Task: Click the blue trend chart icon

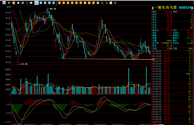Action: pos(23,3)
